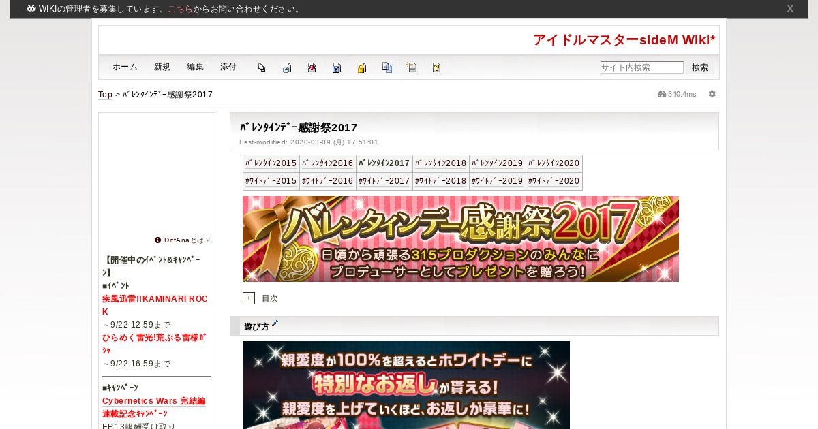Click the floppy disk backup icon
Image resolution: width=818 pixels, height=429 pixels.
[337, 67]
